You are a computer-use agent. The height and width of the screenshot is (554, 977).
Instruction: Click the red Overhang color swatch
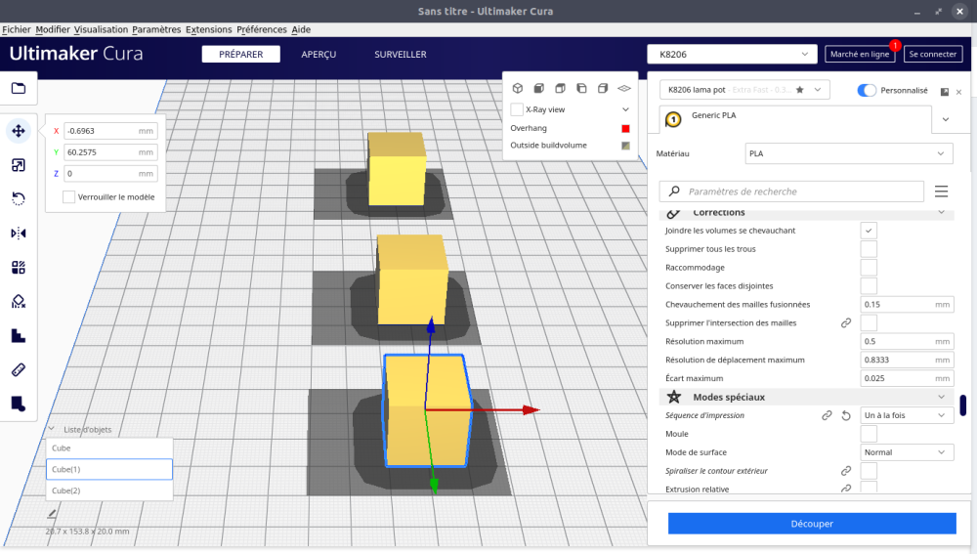click(x=625, y=128)
